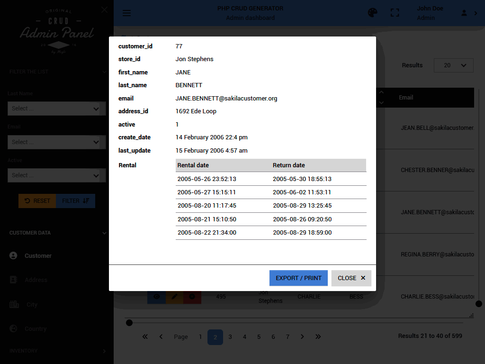
Task: Click the red delete record icon
Action: (x=192, y=296)
